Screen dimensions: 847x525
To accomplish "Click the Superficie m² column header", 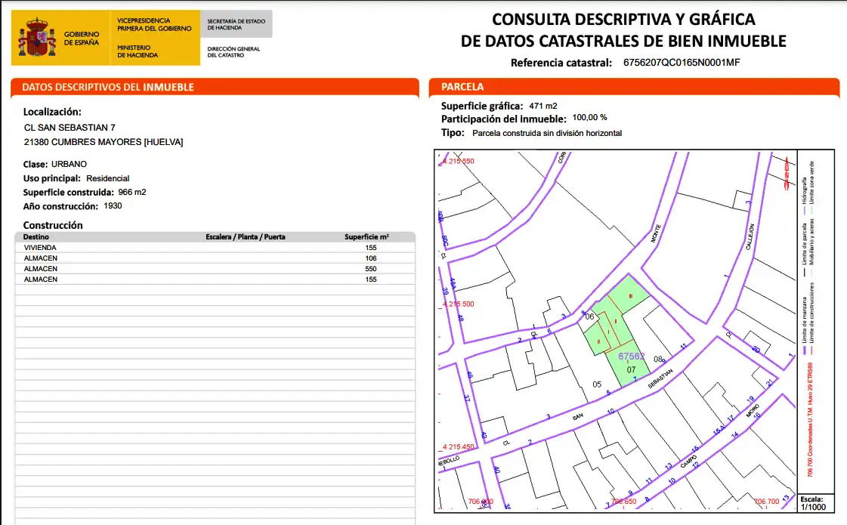I will point(366,237).
